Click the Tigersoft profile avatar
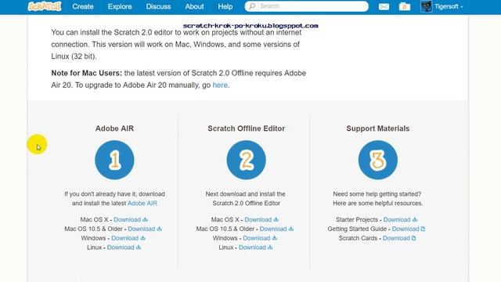501x282 pixels. pyautogui.click(x=426, y=6)
